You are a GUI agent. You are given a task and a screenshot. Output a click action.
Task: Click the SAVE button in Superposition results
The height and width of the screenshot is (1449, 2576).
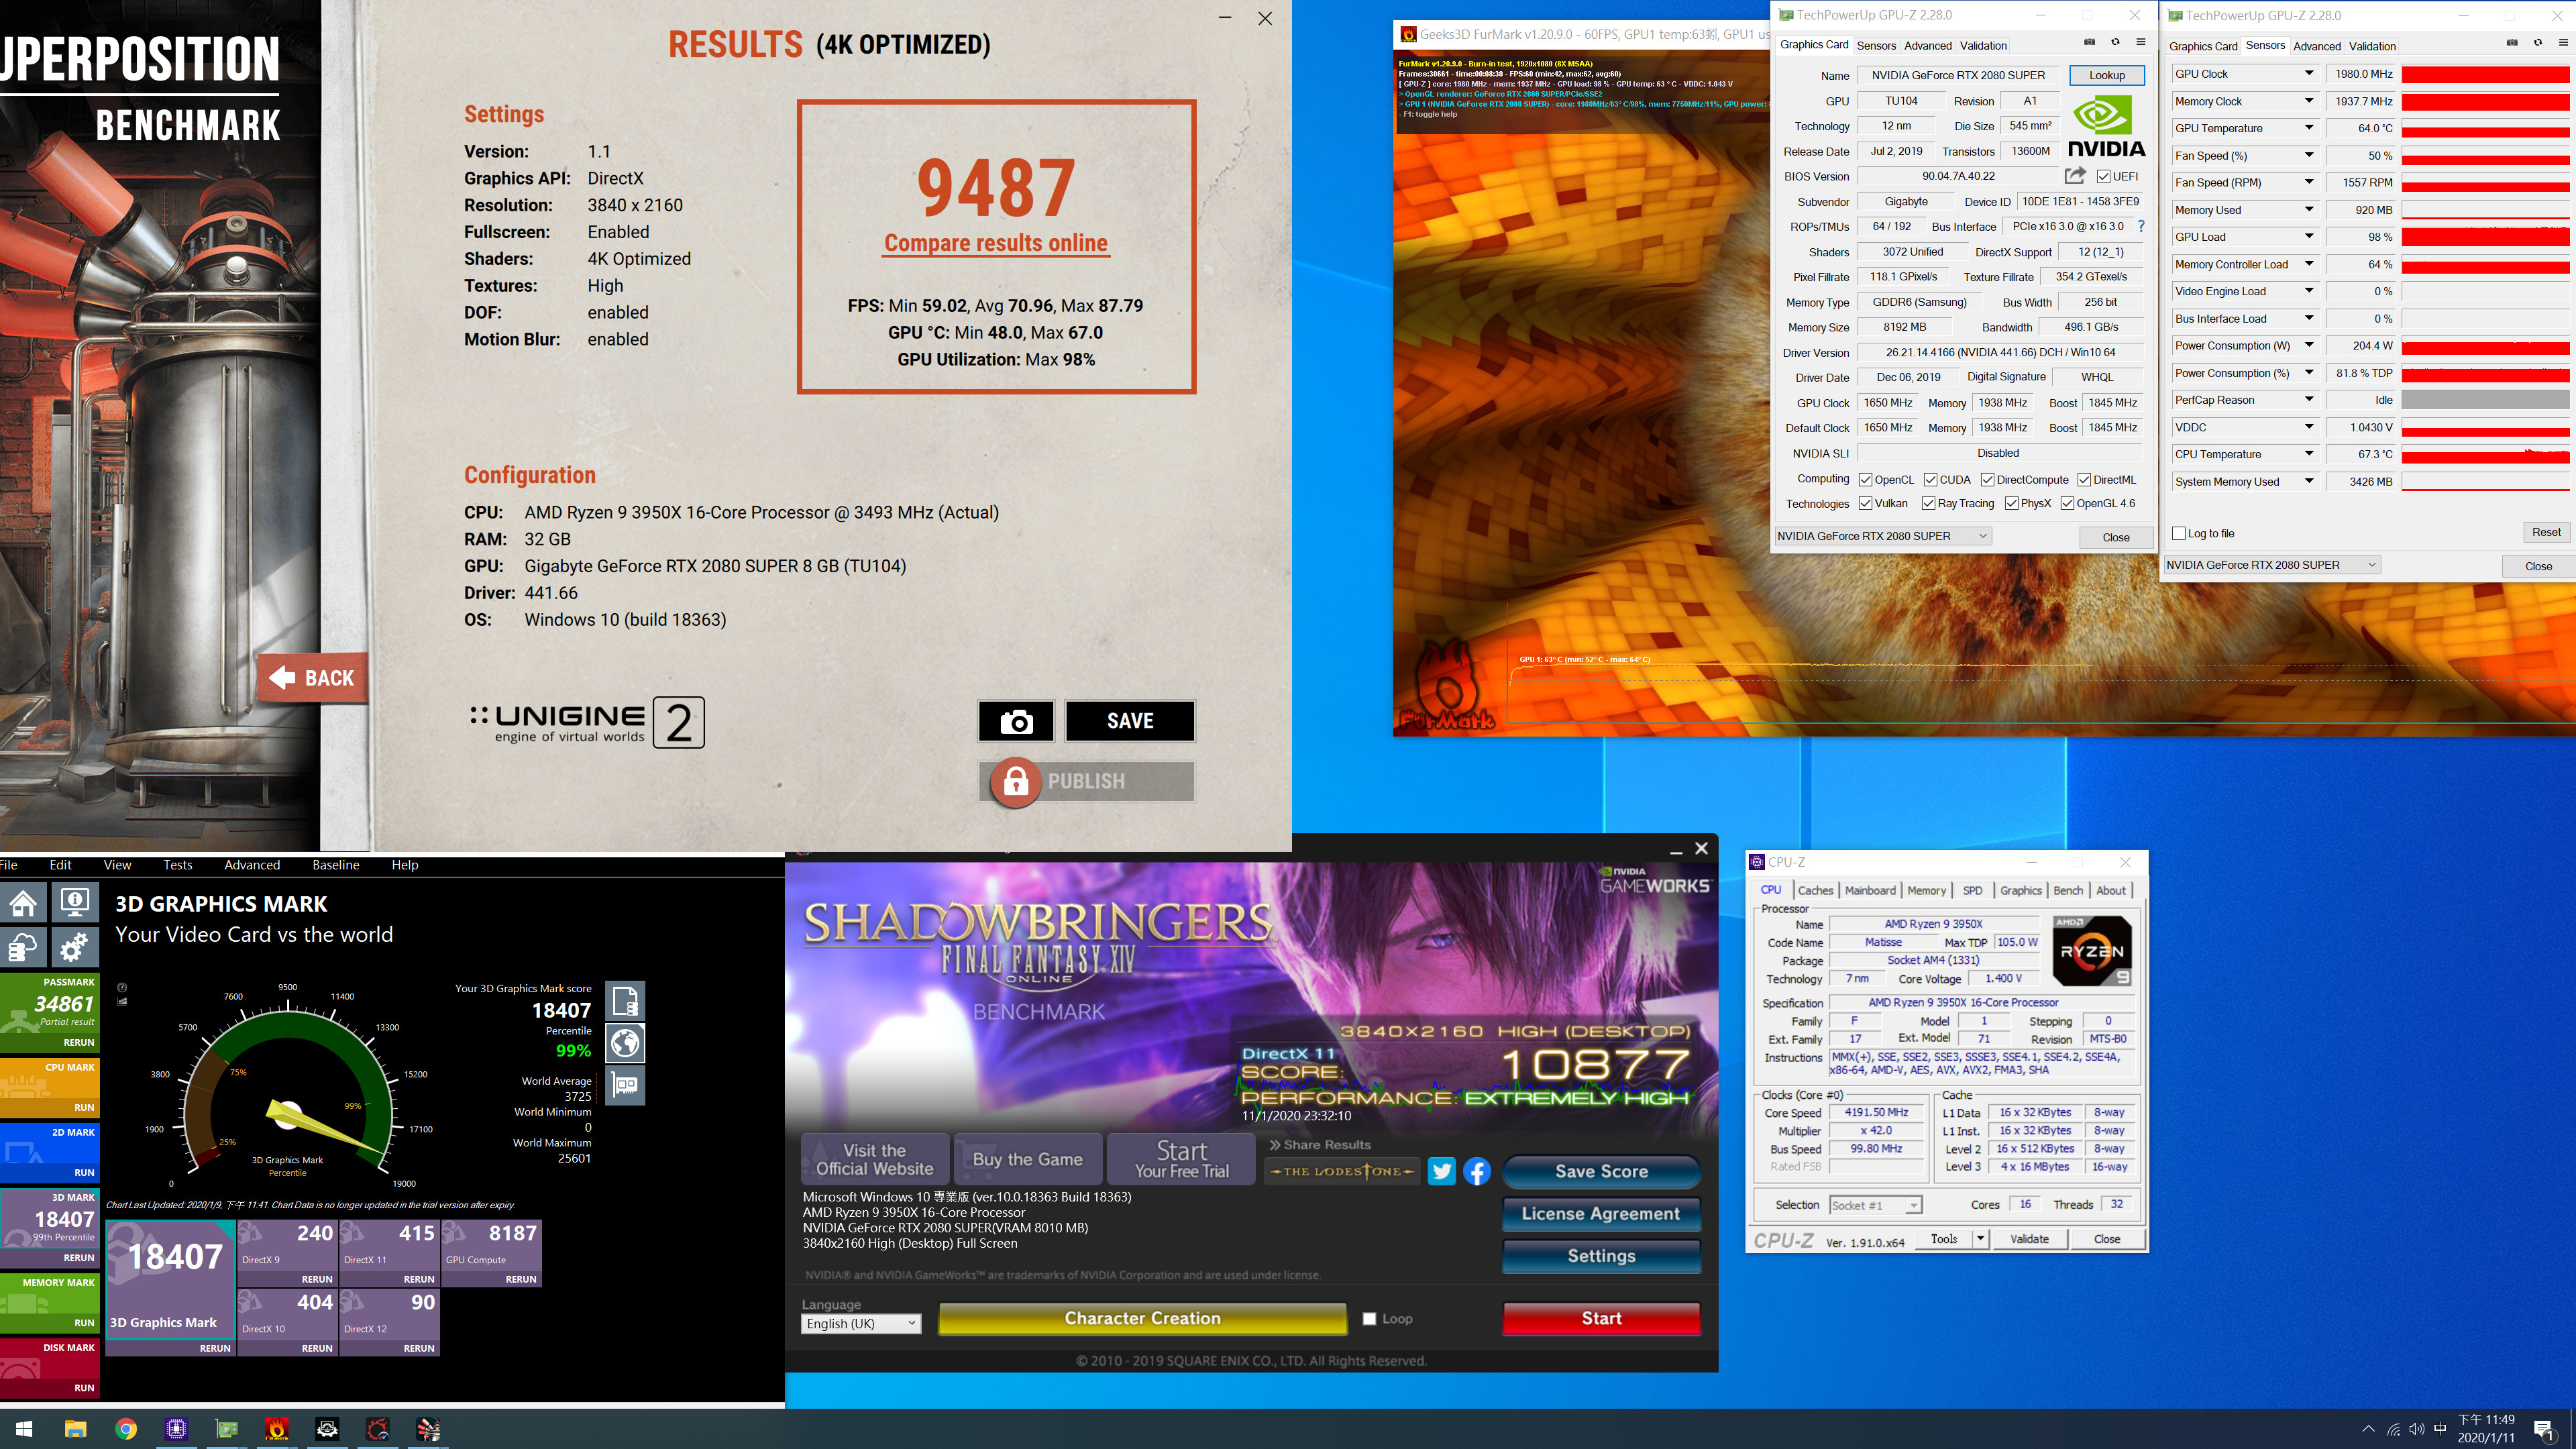coord(1129,721)
